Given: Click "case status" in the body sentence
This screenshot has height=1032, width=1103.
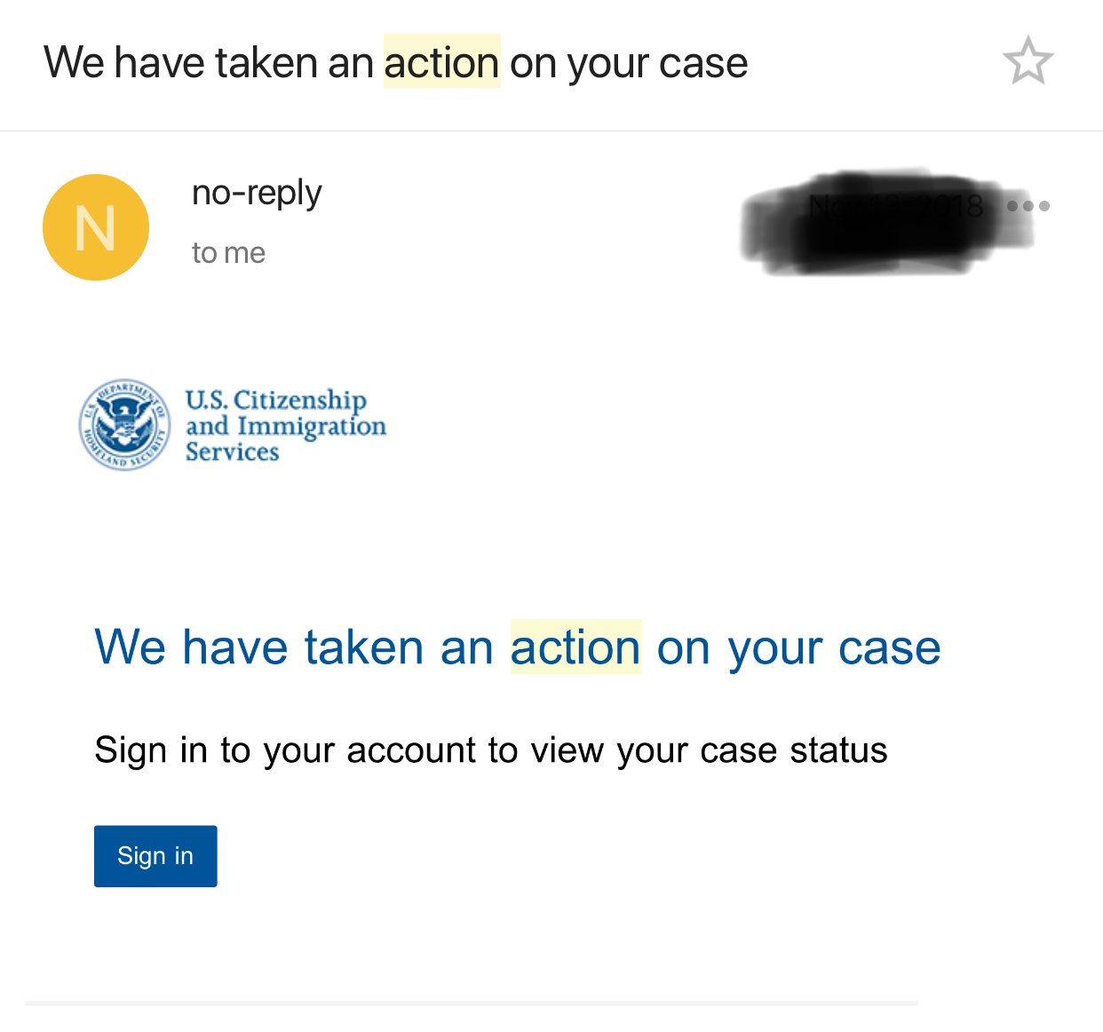Looking at the screenshot, I should point(794,750).
